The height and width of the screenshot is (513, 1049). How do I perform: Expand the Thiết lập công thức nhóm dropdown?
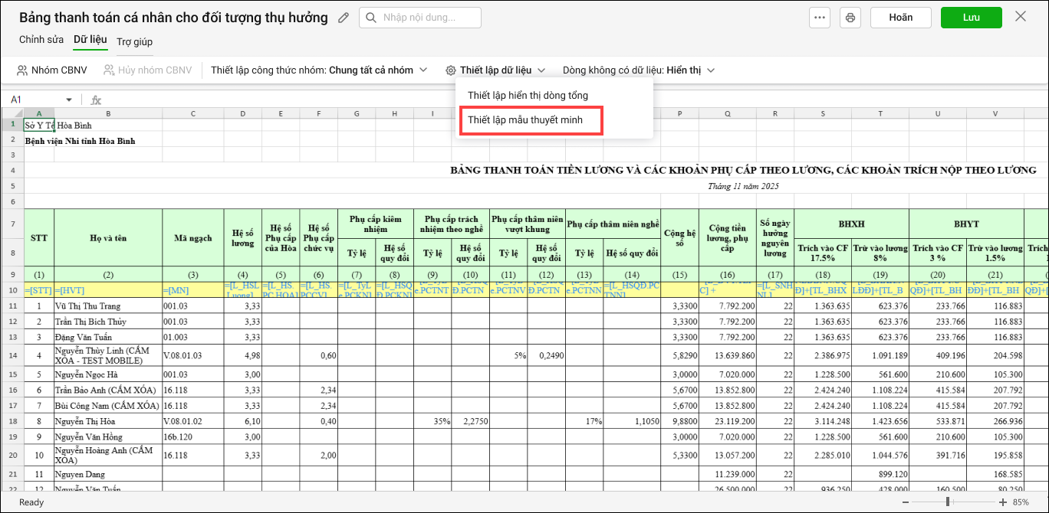[x=423, y=70]
